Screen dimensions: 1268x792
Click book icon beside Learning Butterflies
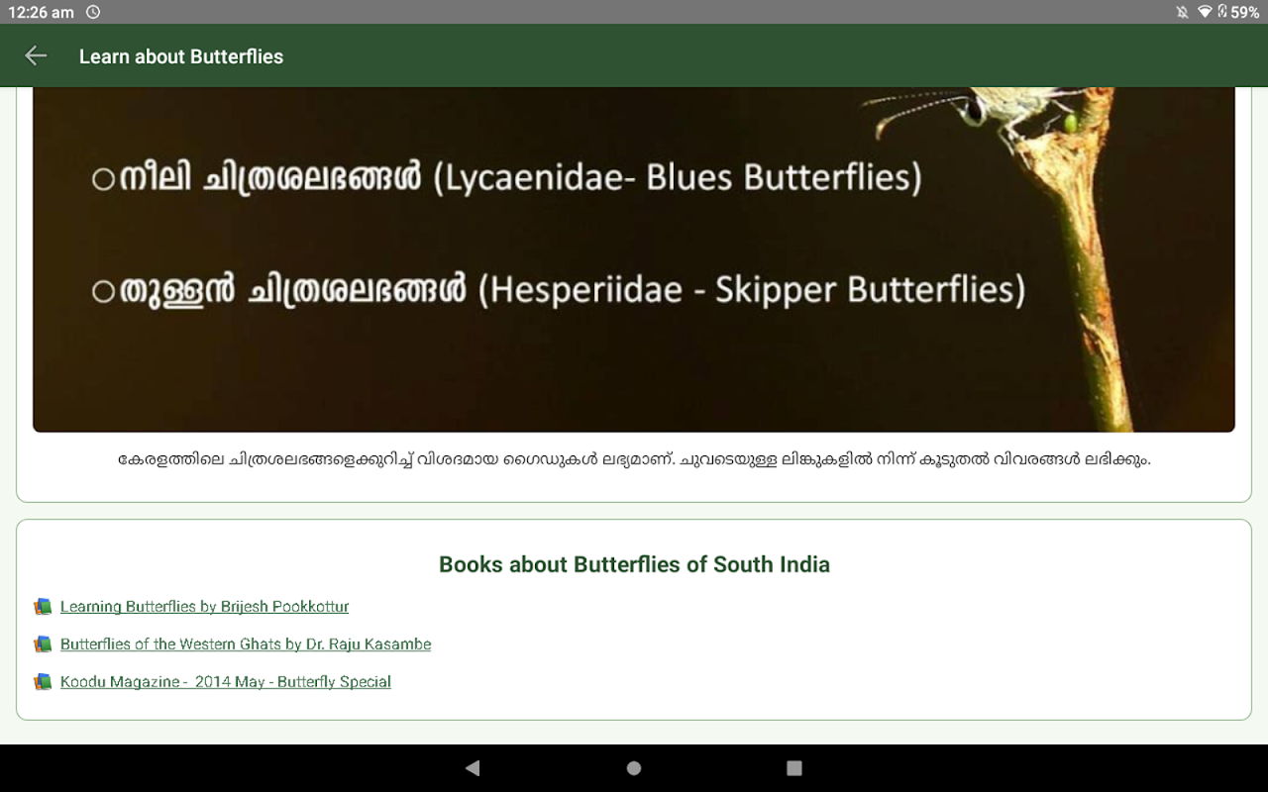tap(43, 606)
